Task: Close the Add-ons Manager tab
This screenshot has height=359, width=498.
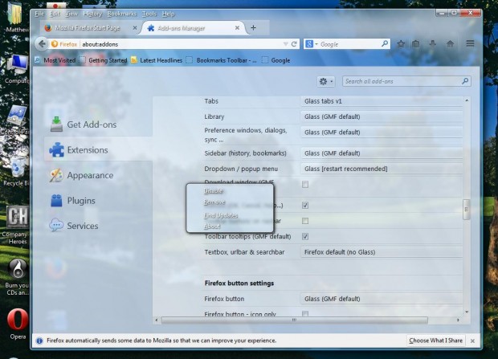Action: [x=237, y=28]
